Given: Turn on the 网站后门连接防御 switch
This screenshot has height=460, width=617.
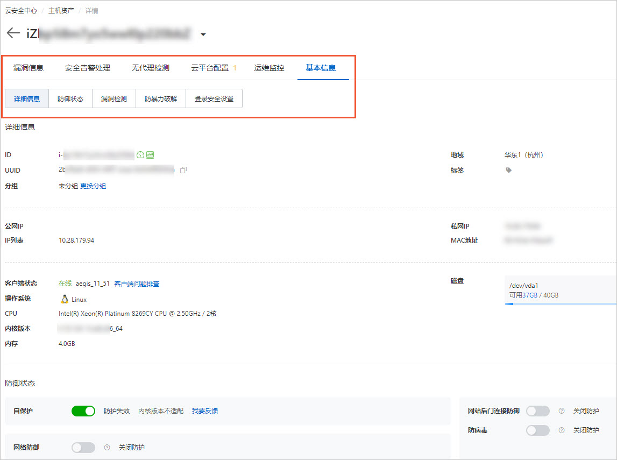Looking at the screenshot, I should click(537, 411).
